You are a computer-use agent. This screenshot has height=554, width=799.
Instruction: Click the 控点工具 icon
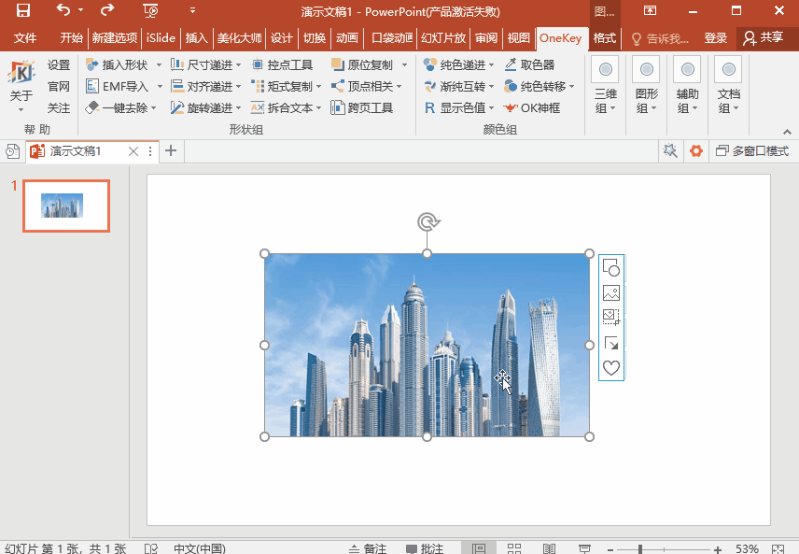283,65
